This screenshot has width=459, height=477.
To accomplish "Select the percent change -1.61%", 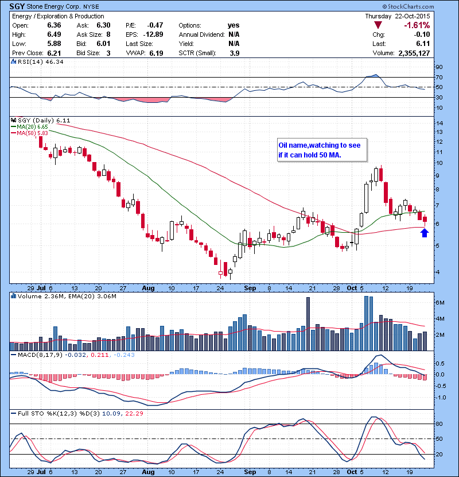I will (417, 25).
